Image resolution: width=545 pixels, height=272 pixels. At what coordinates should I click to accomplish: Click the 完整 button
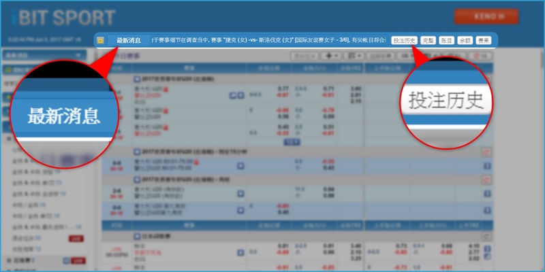pos(428,41)
